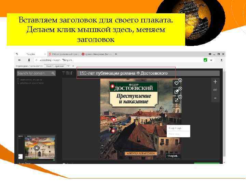246x184 pixels.
Task: Click the title field with 150-лет публикации text
Action: tap(148, 73)
